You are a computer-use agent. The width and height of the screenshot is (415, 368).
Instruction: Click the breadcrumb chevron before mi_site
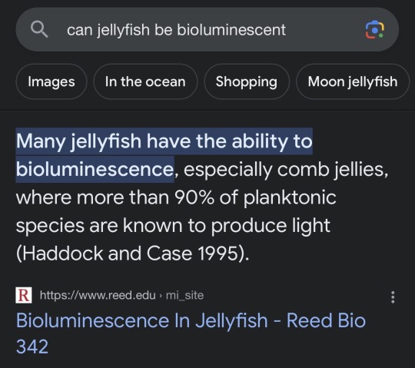pyautogui.click(x=161, y=296)
